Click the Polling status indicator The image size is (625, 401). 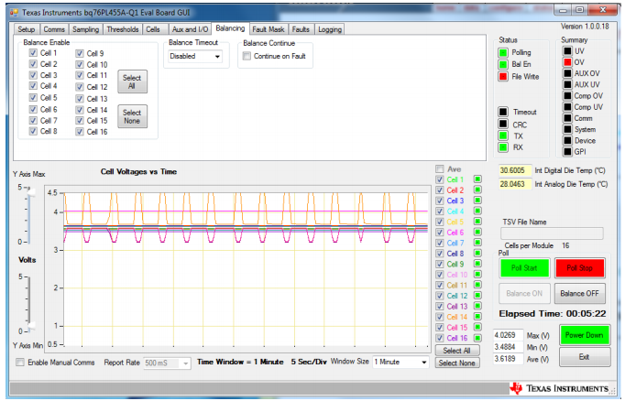[x=503, y=52]
